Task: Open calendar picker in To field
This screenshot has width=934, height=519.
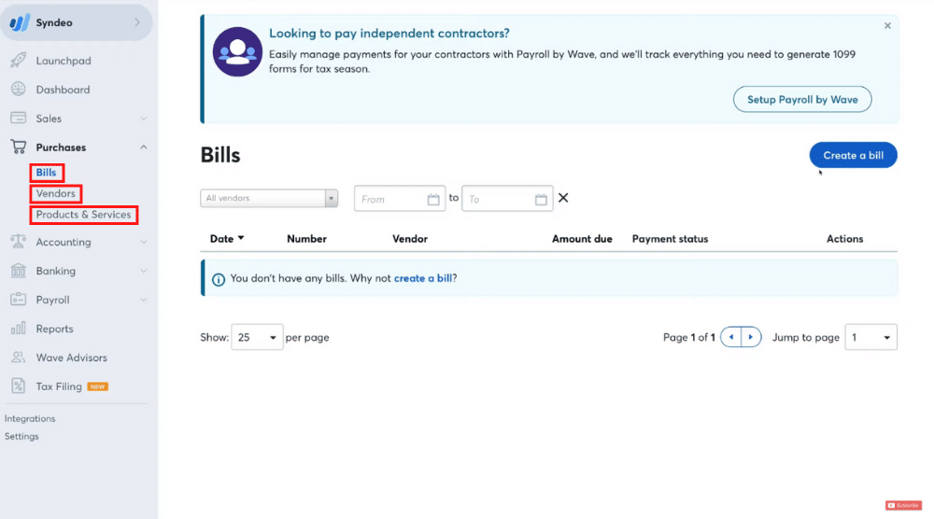Action: tap(541, 200)
